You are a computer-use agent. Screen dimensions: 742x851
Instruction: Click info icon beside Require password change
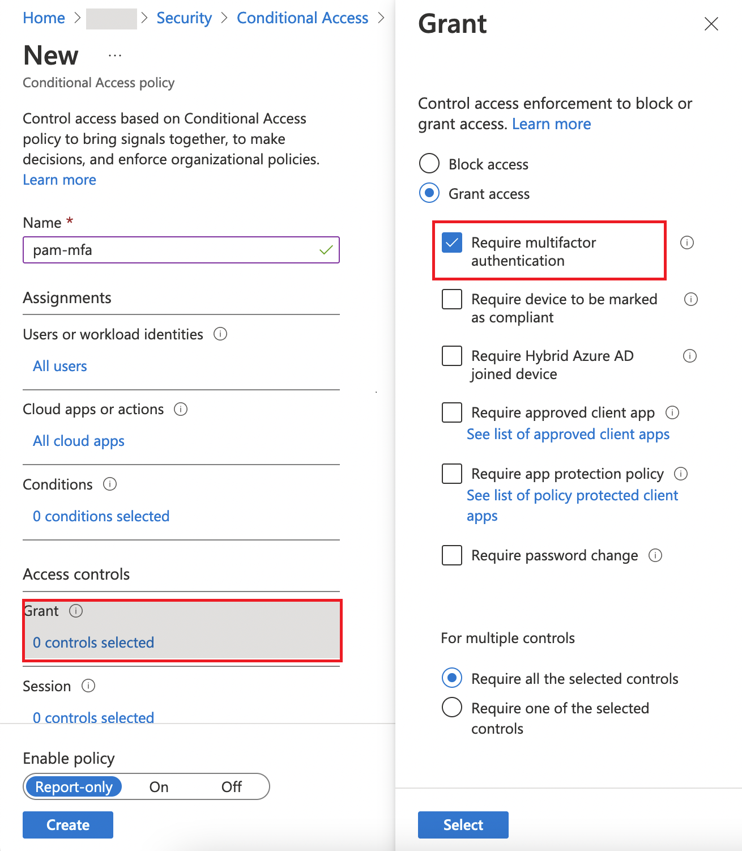tap(655, 555)
